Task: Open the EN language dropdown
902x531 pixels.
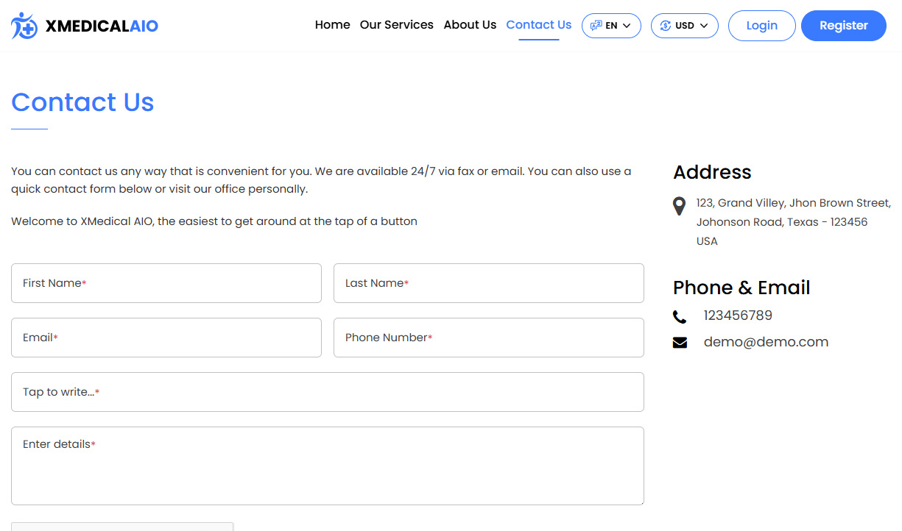Action: click(x=611, y=25)
